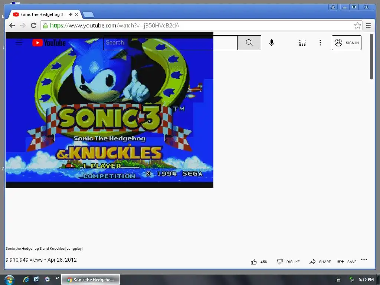
Task: Maximize the Chrome window
Action: pyautogui.click(x=354, y=7)
